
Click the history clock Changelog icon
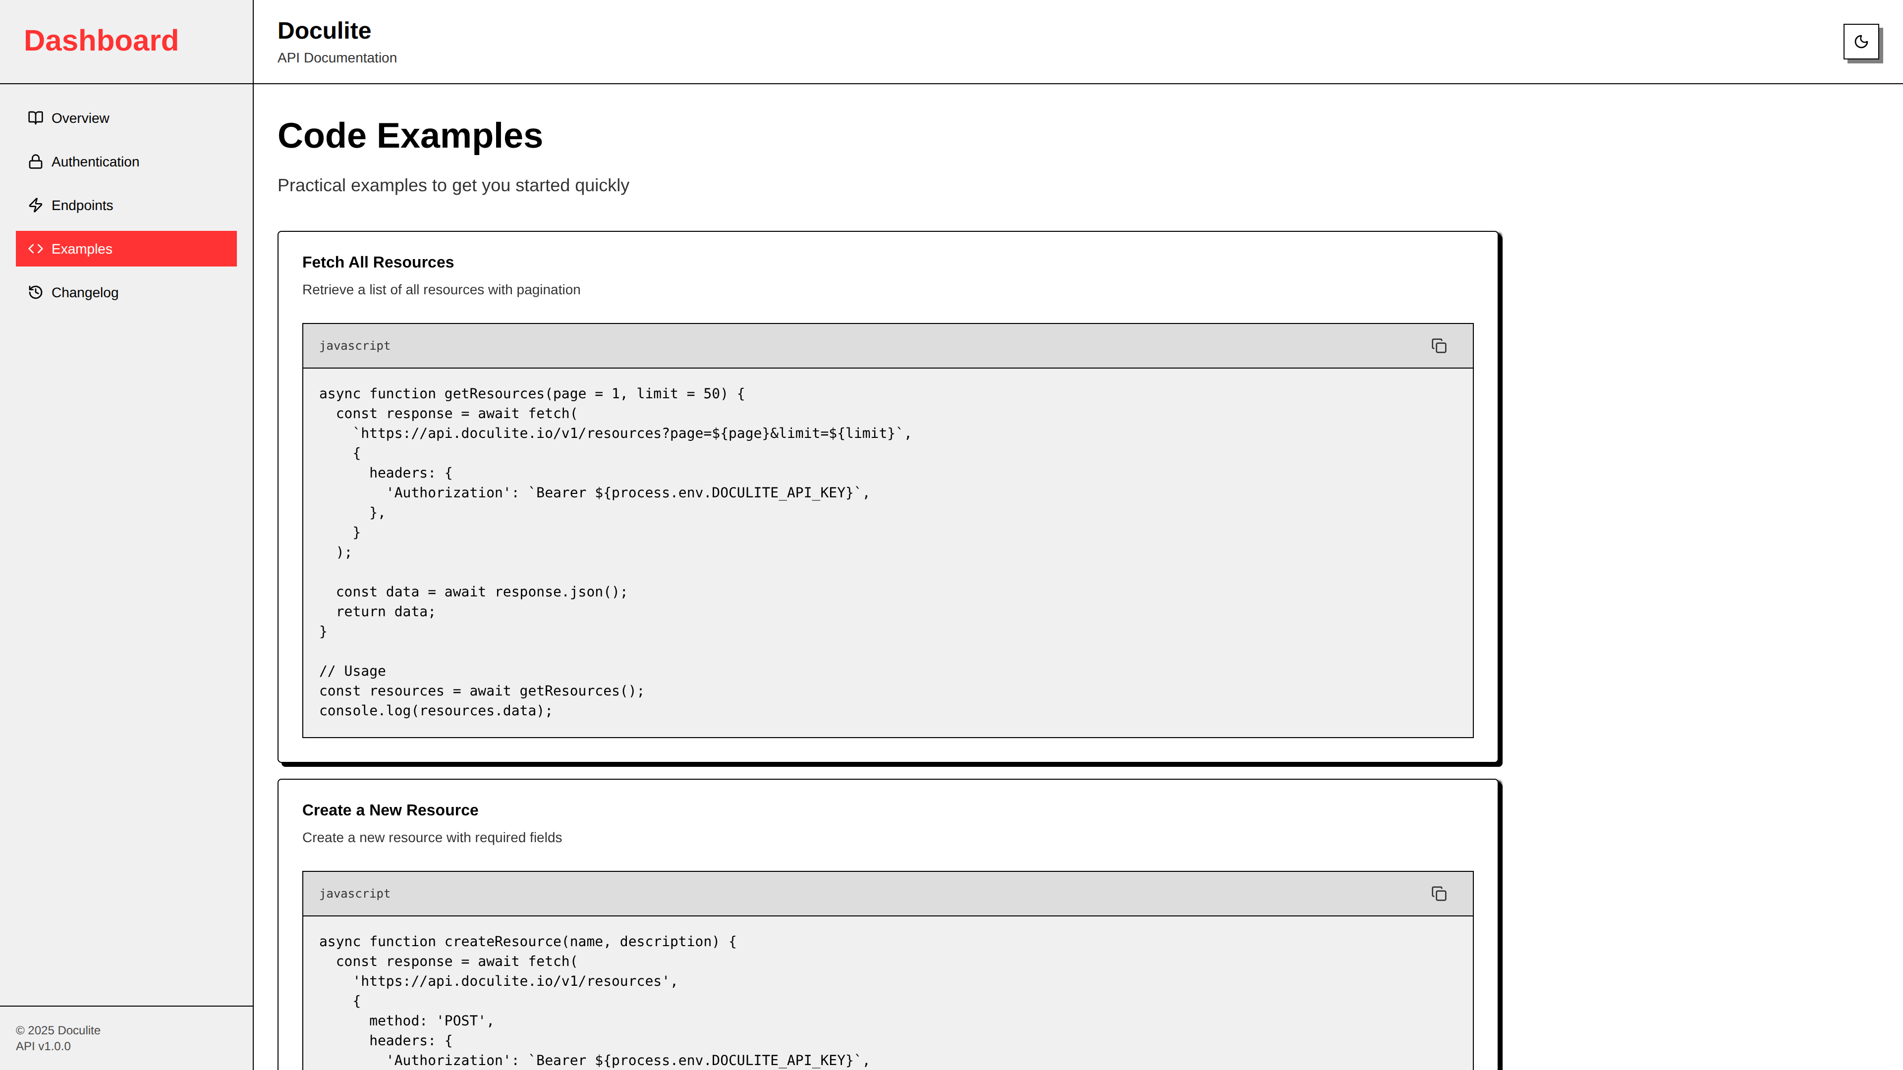(x=36, y=292)
